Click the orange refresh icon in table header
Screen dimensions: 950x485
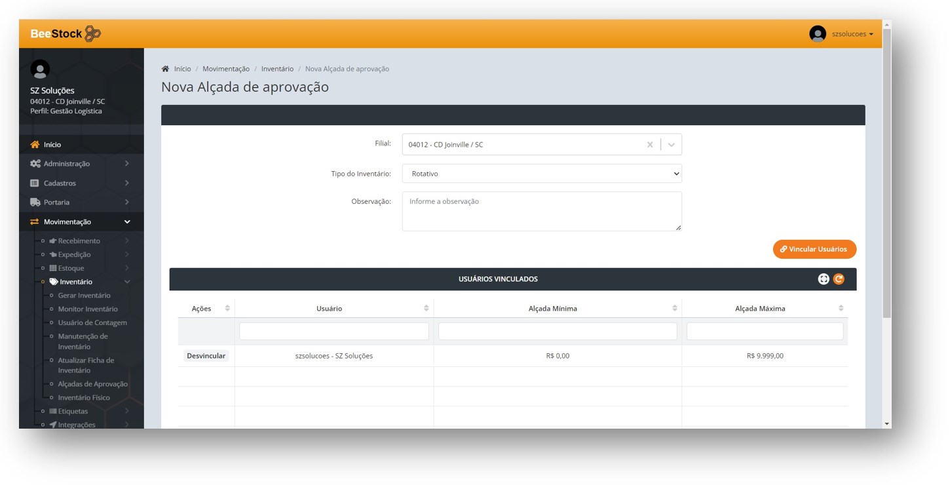(x=839, y=279)
